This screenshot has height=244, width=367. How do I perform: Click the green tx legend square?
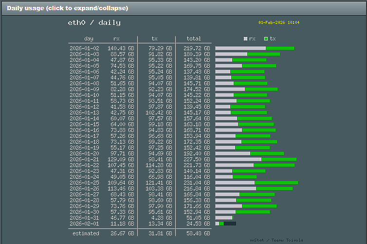(266, 38)
